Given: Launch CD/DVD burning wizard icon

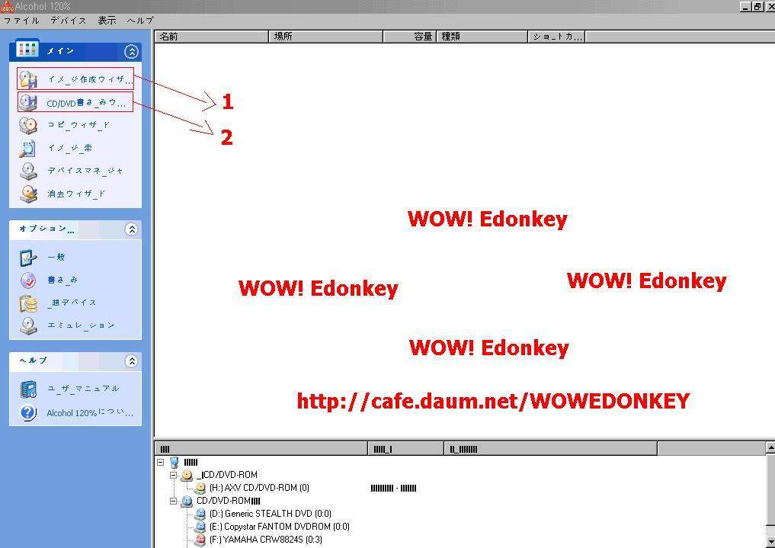Looking at the screenshot, I should click(x=28, y=102).
